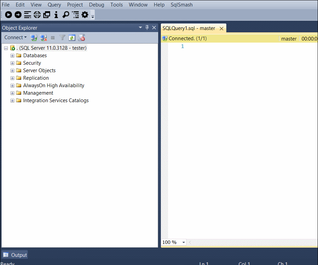Open the Project menu

tap(75, 5)
